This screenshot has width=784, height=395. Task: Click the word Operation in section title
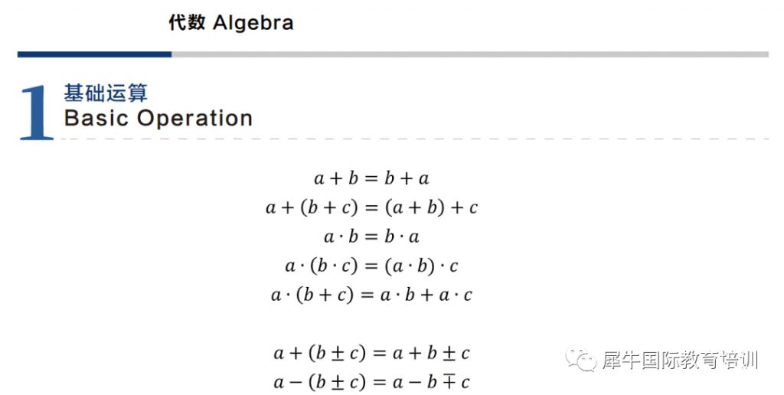coord(195,119)
